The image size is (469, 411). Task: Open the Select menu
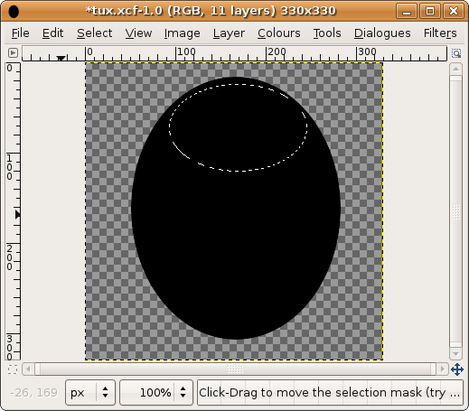pos(94,33)
